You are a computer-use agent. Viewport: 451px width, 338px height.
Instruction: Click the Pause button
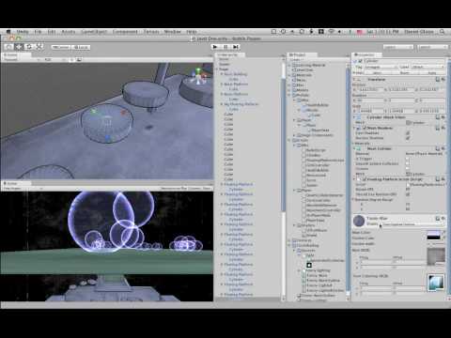(225, 47)
